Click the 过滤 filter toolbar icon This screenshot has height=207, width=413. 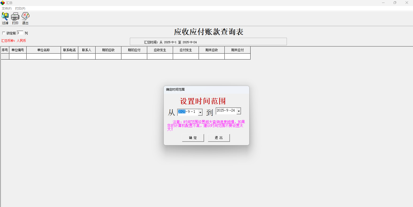point(5,18)
